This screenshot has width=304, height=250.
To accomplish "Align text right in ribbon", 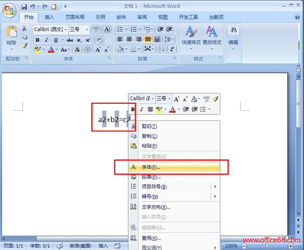I will [x=138, y=39].
